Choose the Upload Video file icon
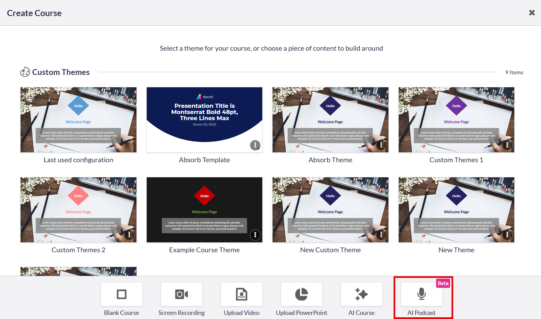The width and height of the screenshot is (541, 319). point(241,294)
